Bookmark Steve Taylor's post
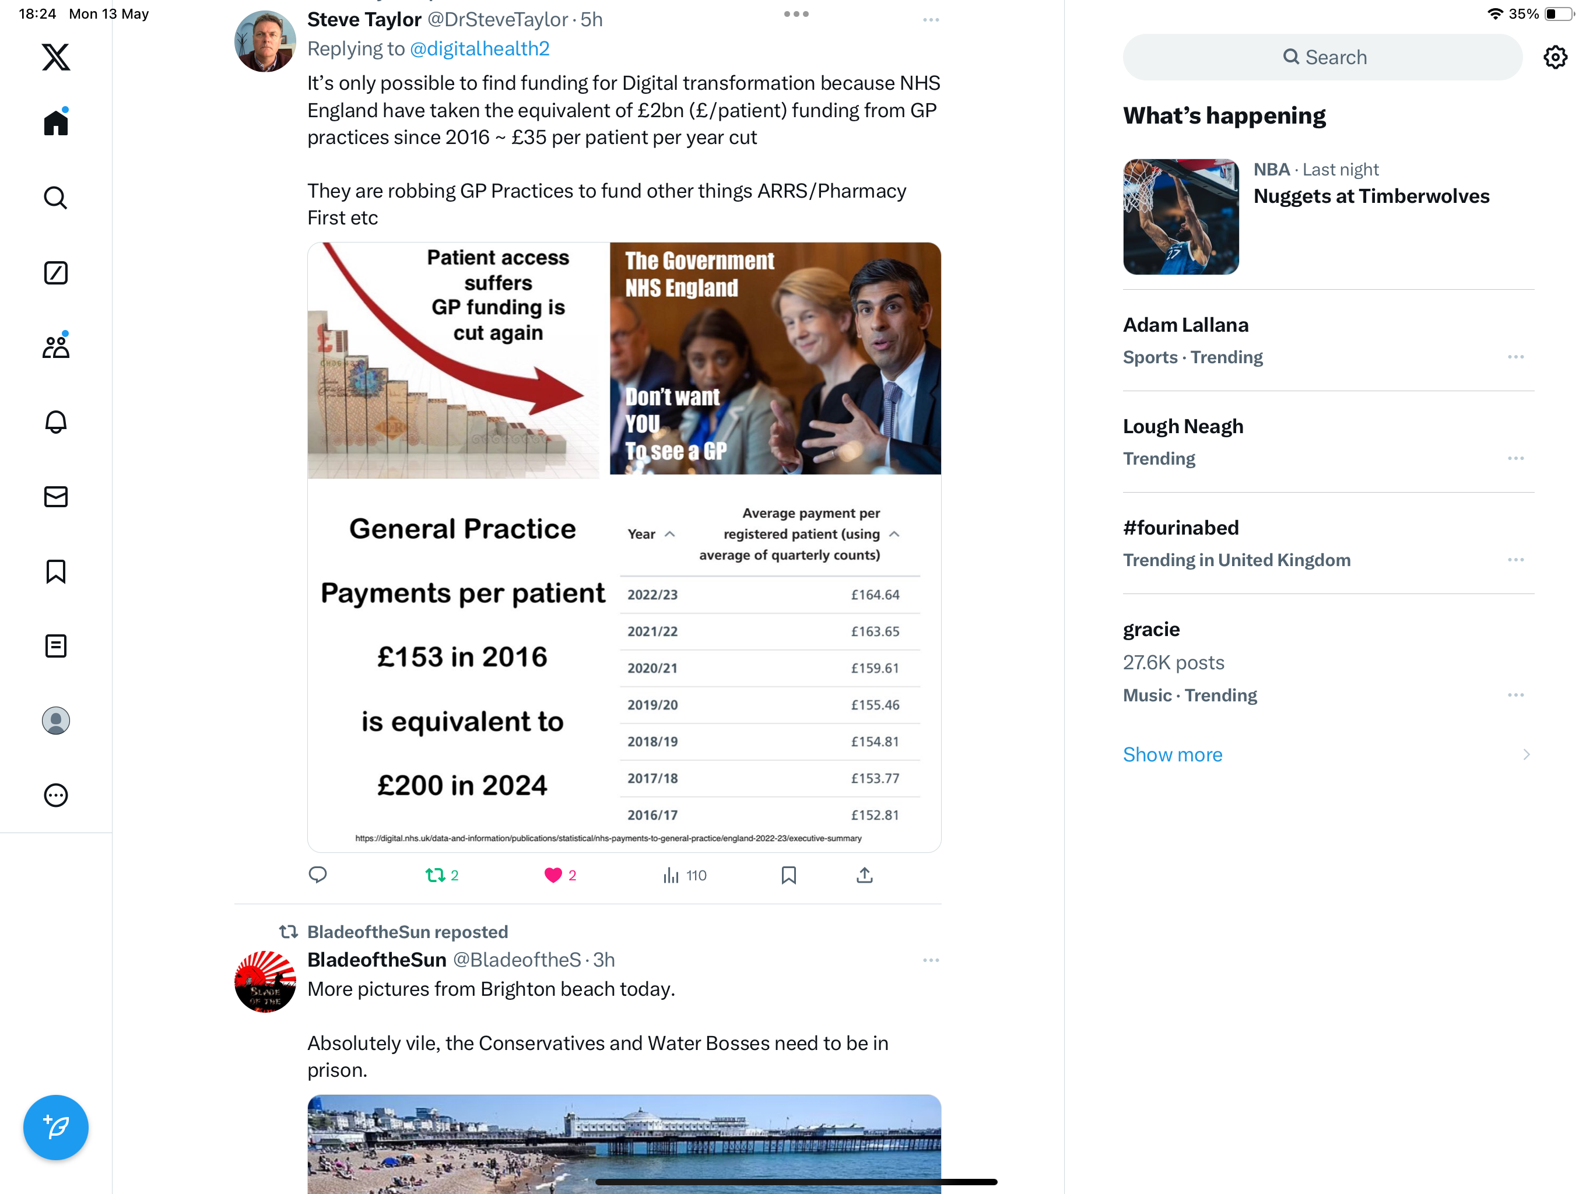1593x1194 pixels. [788, 875]
